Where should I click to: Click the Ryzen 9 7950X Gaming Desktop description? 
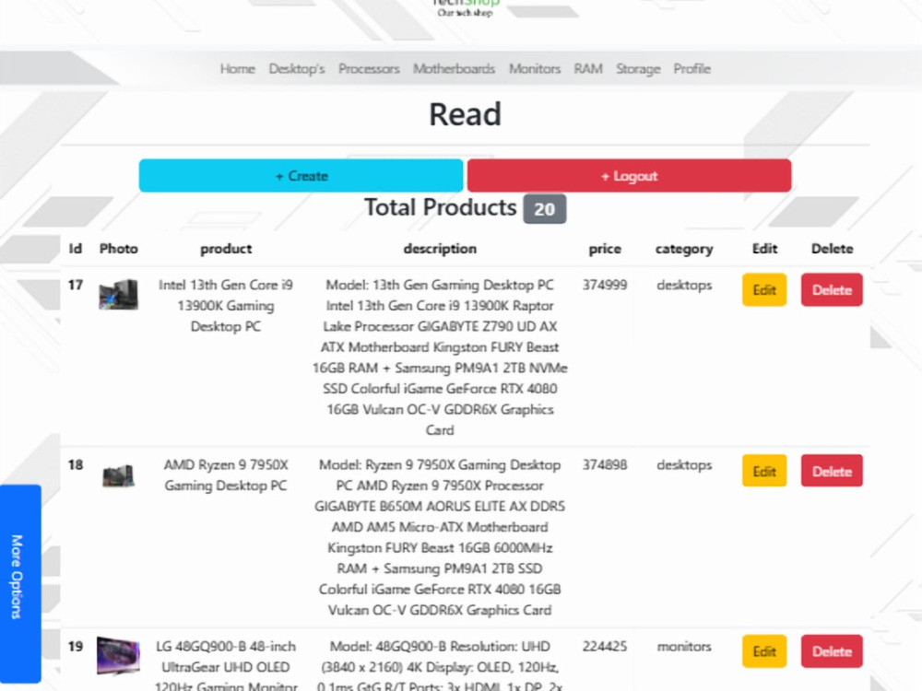pyautogui.click(x=440, y=537)
